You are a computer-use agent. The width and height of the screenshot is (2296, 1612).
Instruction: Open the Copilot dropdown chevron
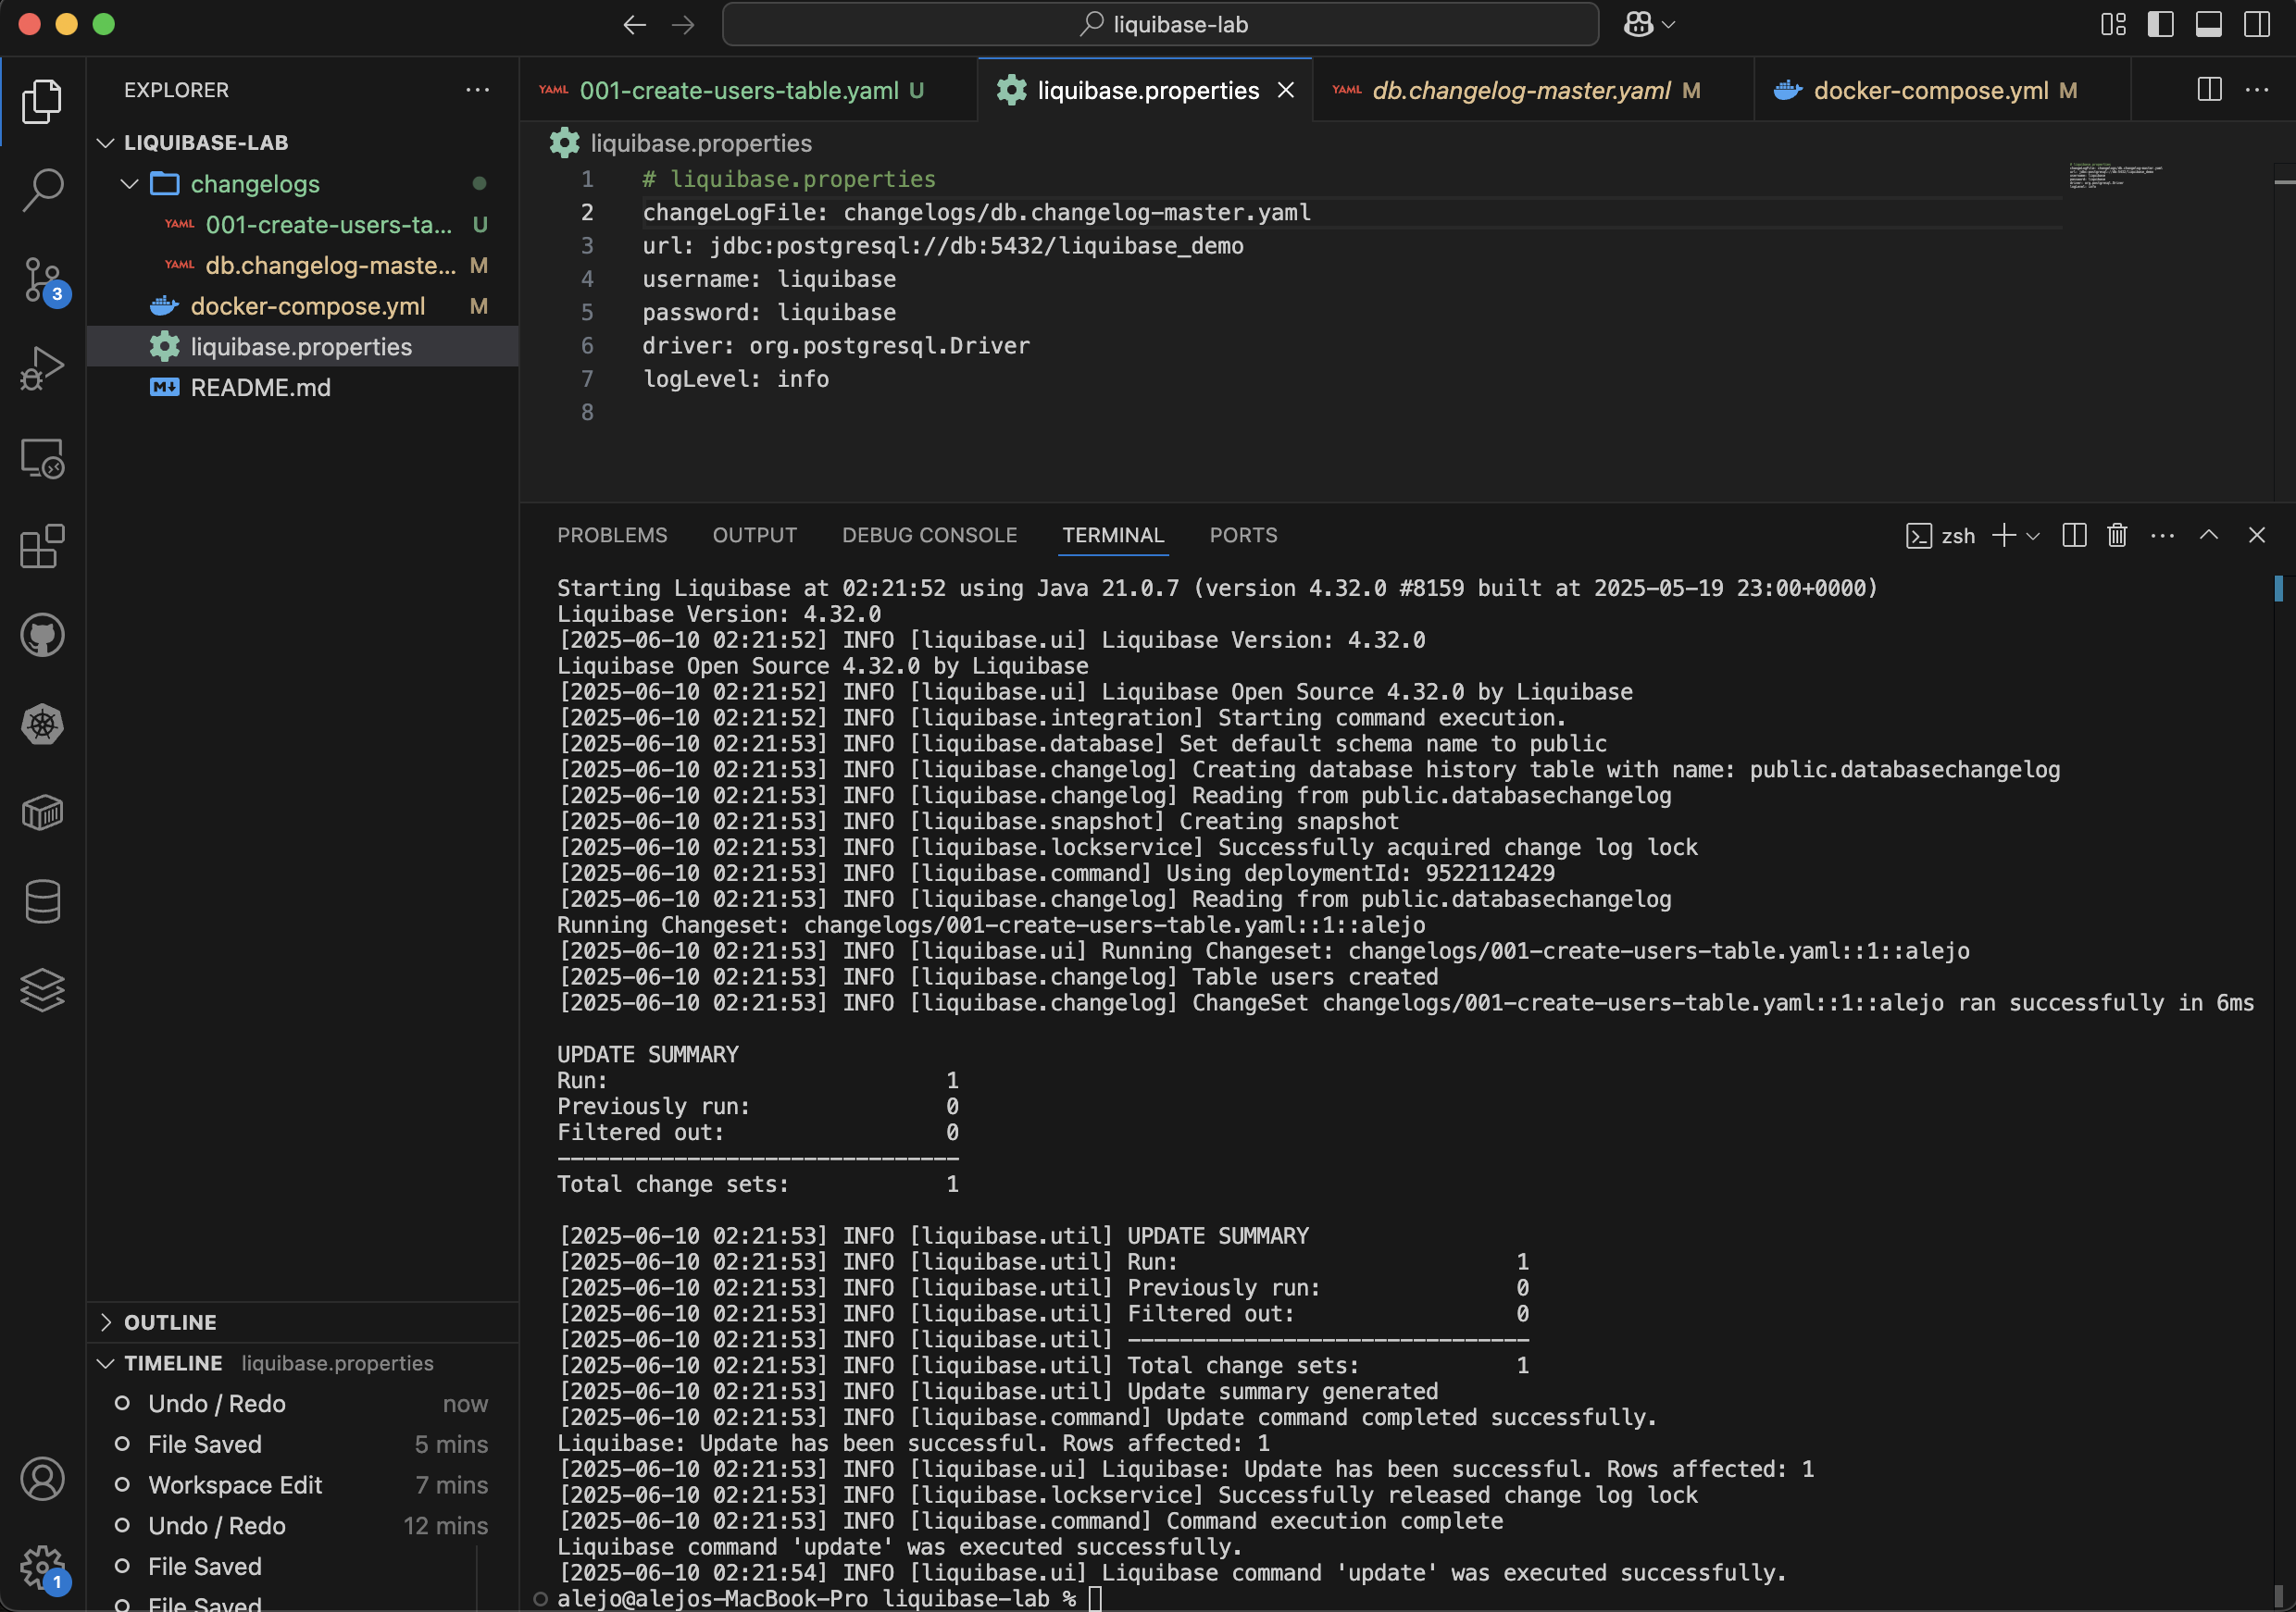(x=1668, y=25)
